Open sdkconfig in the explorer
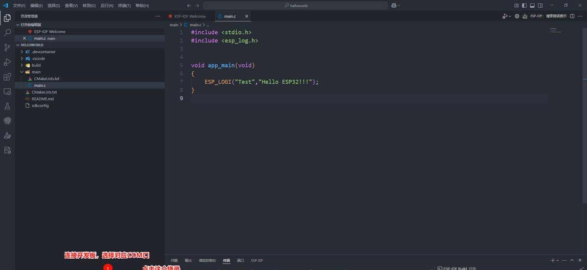 (90, 105)
